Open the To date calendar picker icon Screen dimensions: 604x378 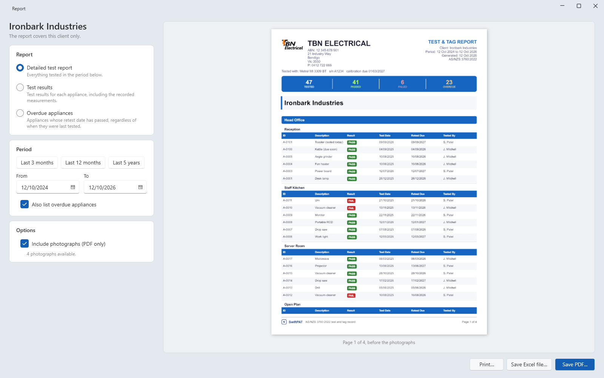tap(140, 187)
